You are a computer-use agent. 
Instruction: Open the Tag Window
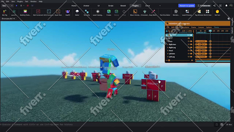(199, 13)
